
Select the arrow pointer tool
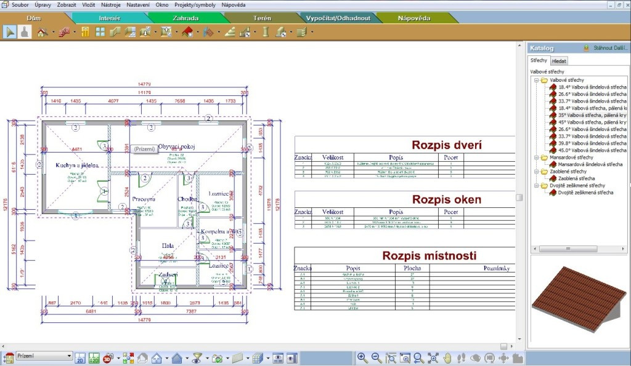click(10, 32)
